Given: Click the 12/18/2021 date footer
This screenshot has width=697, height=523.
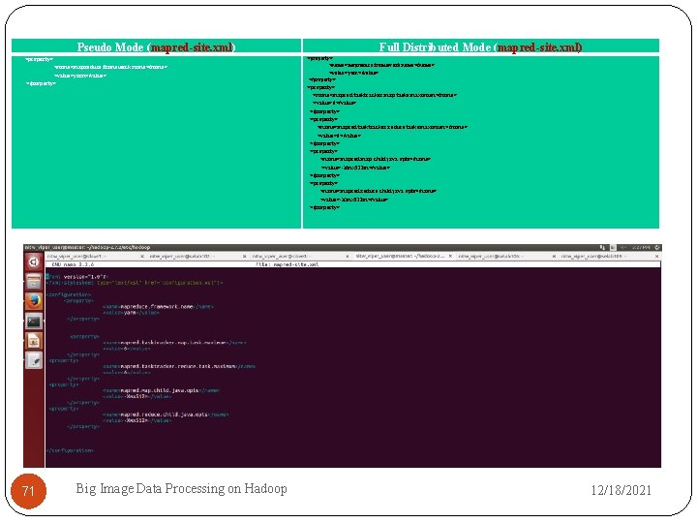Looking at the screenshot, I should tap(621, 490).
